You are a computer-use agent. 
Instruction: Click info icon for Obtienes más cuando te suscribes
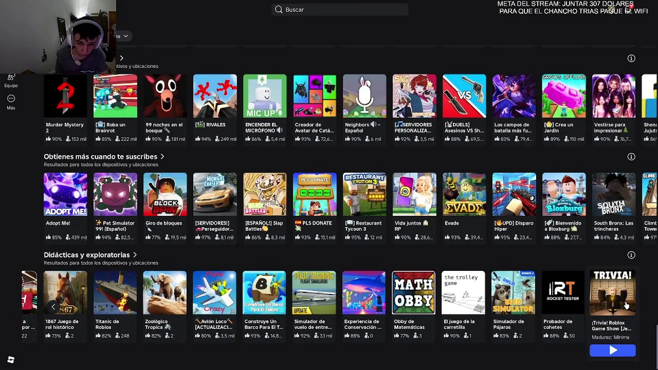[x=631, y=156]
